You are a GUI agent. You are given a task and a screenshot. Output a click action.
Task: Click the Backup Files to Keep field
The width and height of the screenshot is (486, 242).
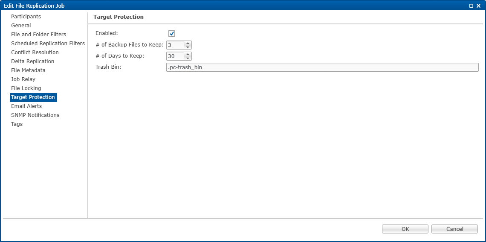point(175,45)
